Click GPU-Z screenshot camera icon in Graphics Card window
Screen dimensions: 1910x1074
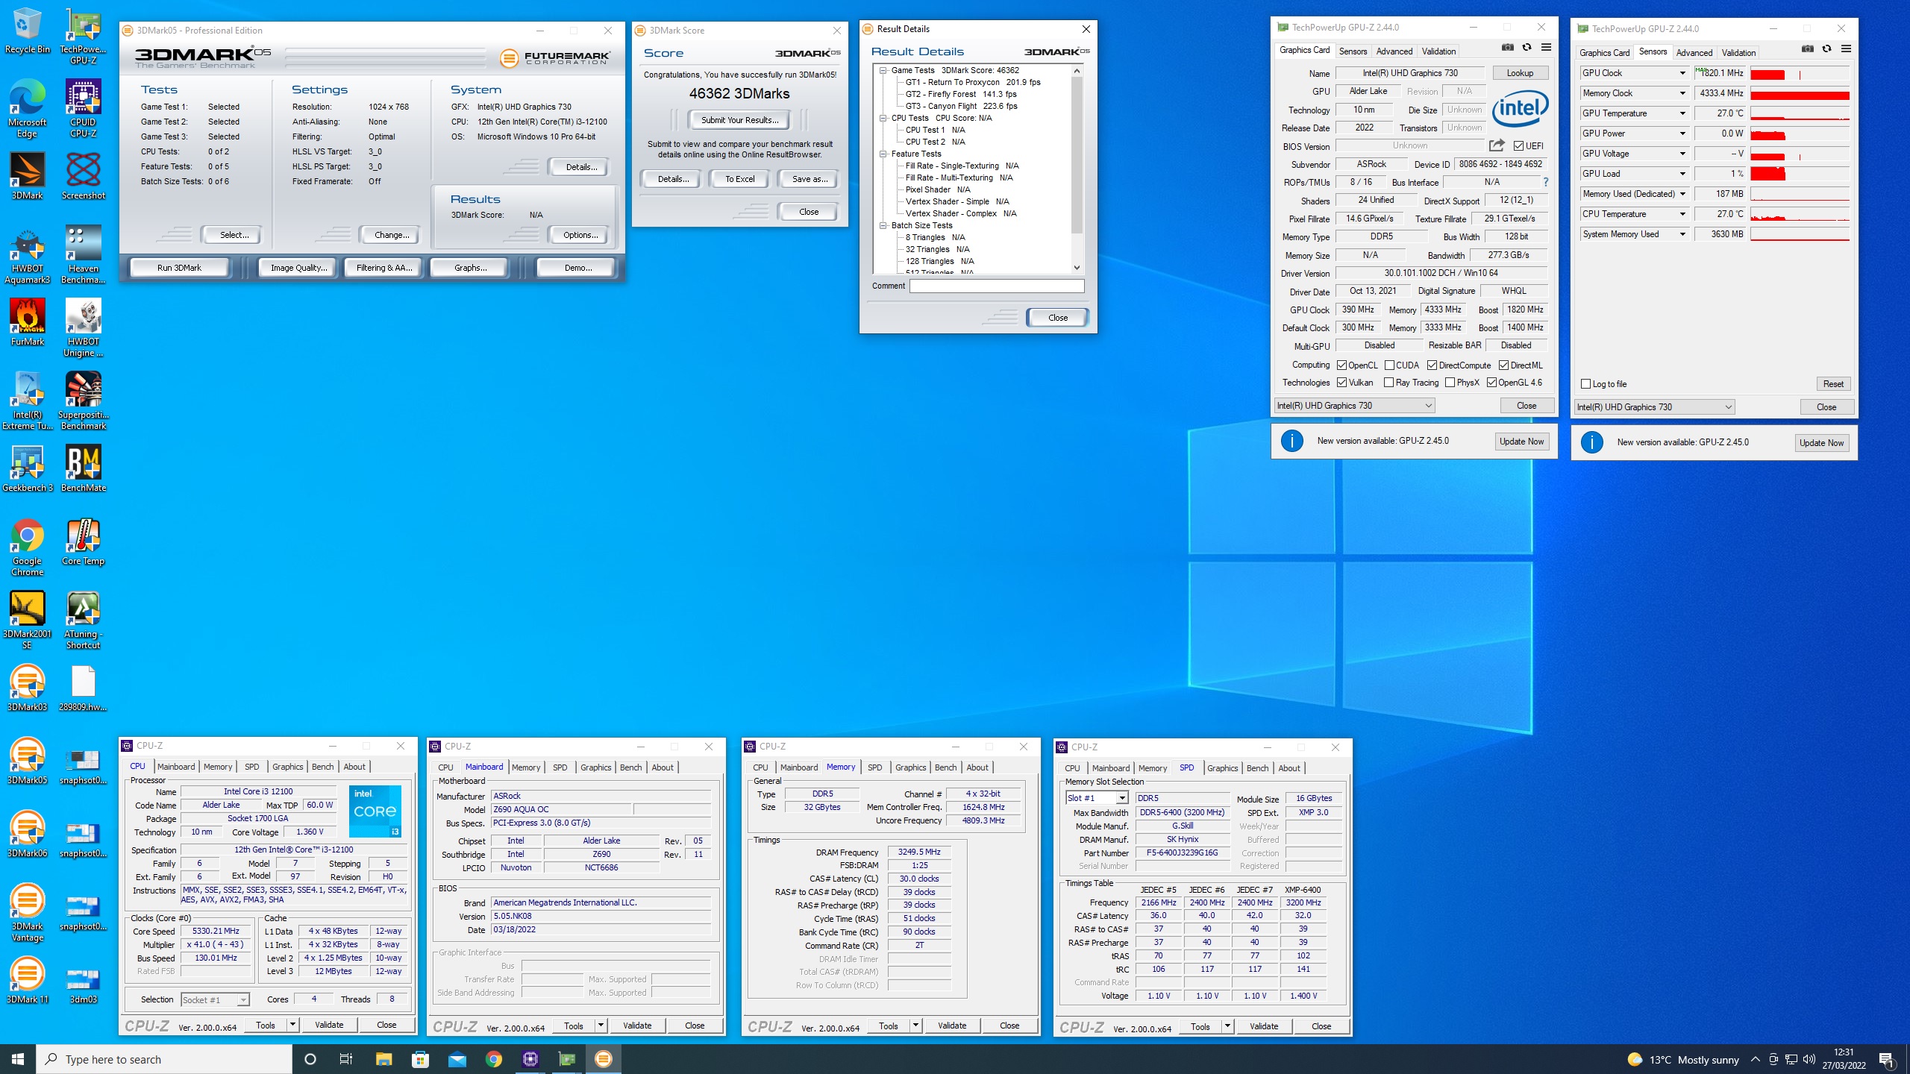tap(1508, 48)
